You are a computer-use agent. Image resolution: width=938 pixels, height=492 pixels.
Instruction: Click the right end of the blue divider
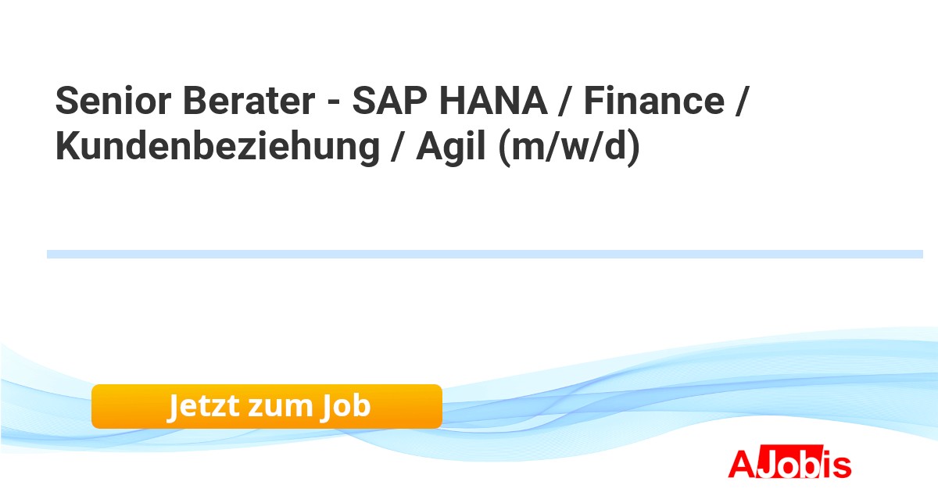[x=916, y=254]
